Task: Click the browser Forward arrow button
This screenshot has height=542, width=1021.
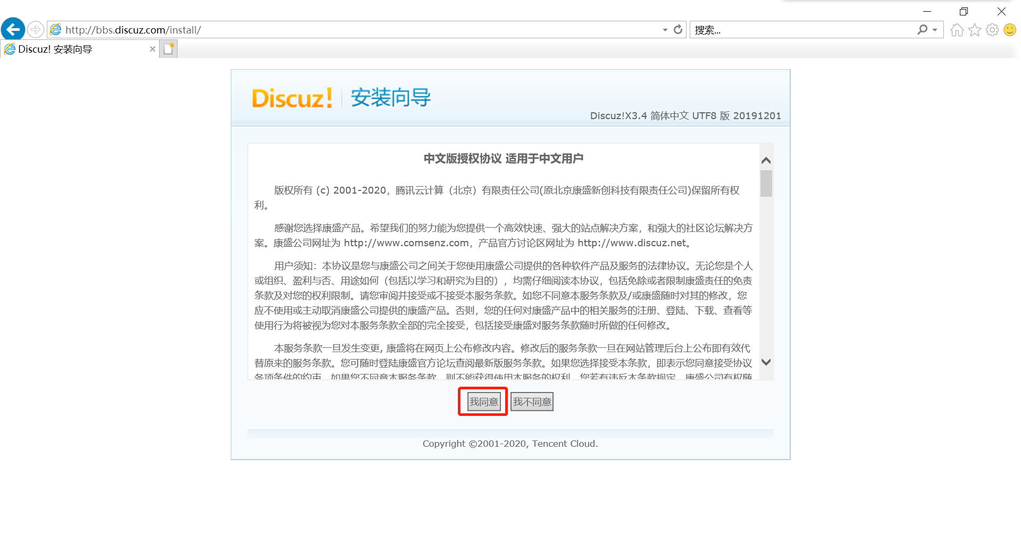Action: pos(36,29)
